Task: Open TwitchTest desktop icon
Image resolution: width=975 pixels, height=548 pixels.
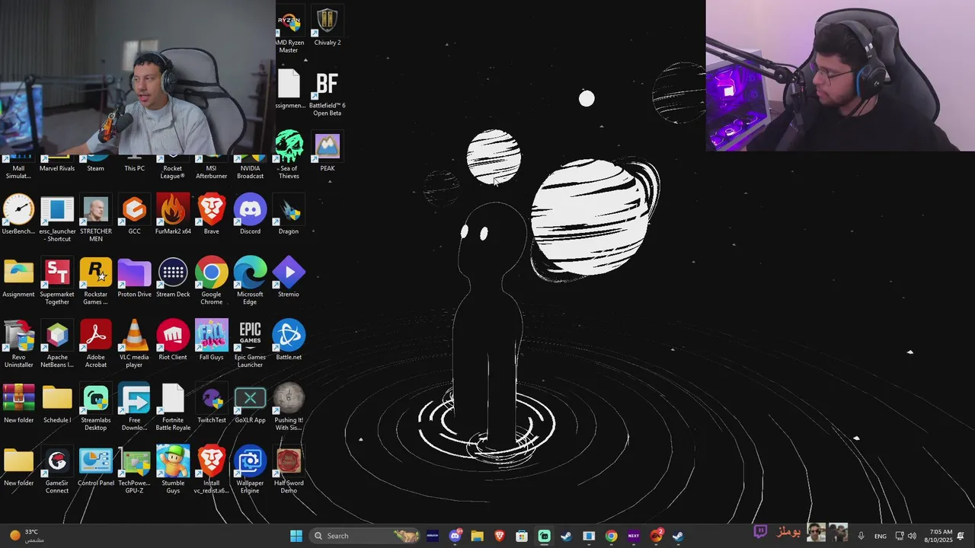Action: pos(211,403)
